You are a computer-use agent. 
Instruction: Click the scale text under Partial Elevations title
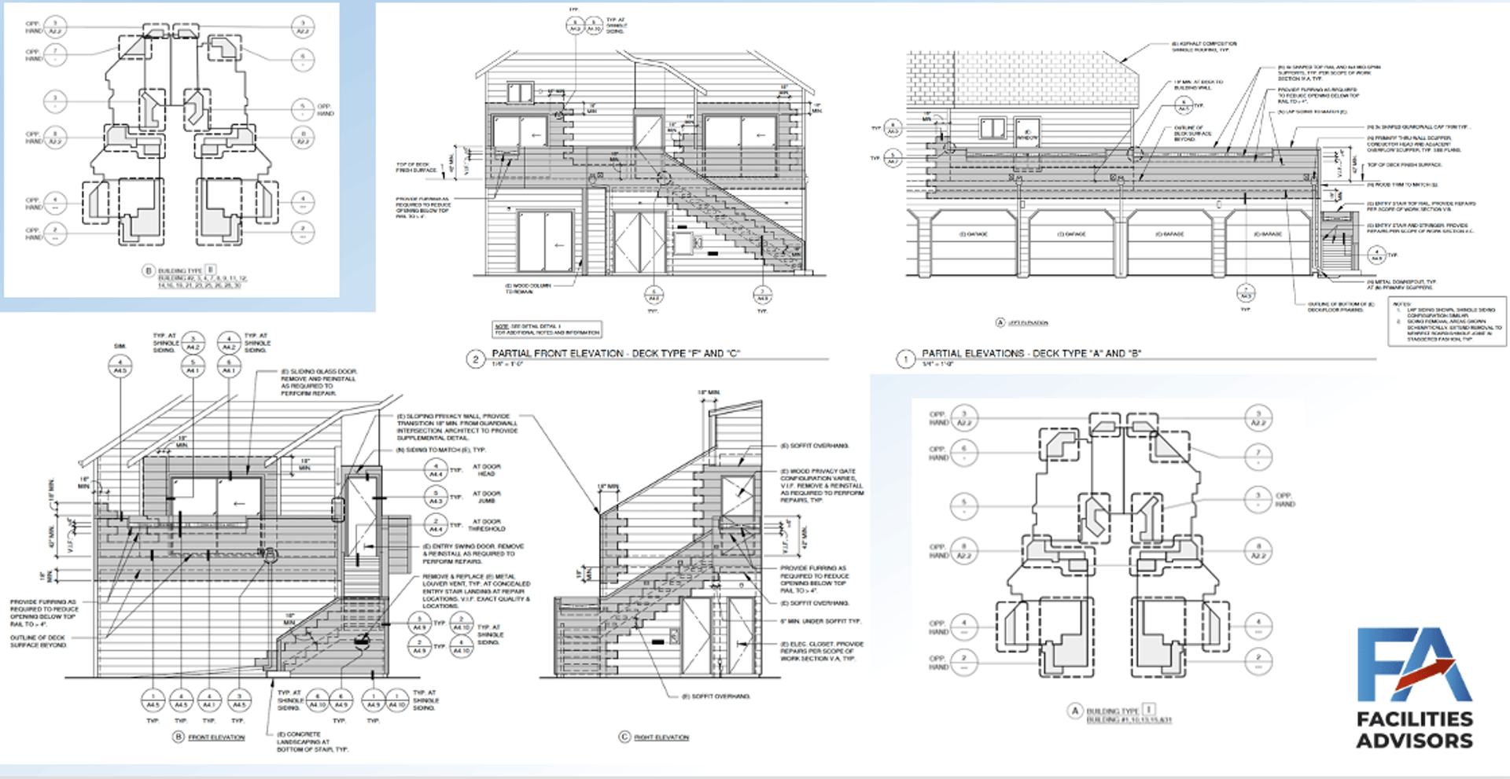pos(937,364)
